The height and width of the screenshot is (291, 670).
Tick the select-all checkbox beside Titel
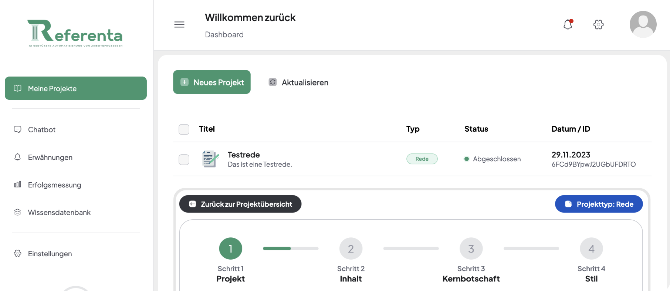click(x=184, y=129)
